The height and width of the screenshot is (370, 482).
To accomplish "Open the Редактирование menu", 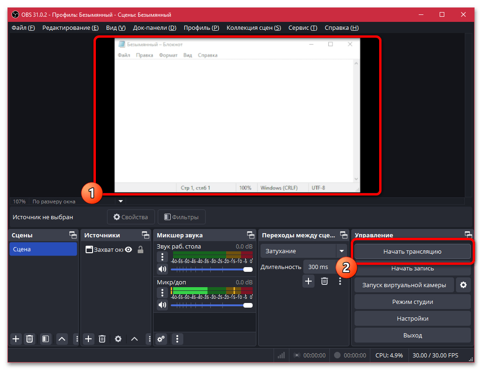I will [70, 27].
